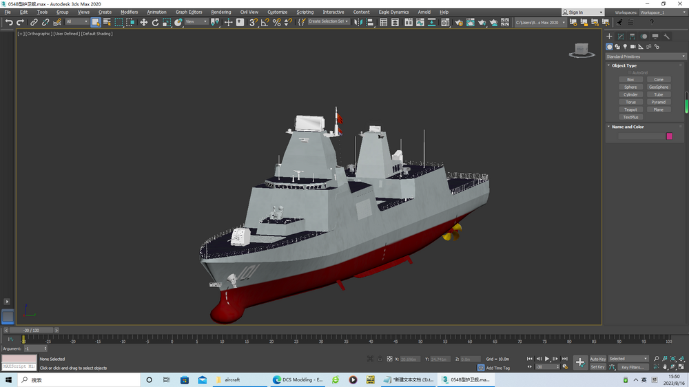Click the pink object color swatch

coord(669,136)
